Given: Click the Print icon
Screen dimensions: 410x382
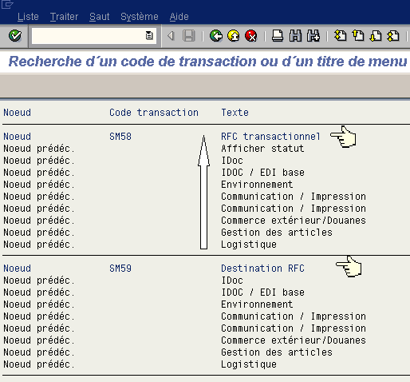Looking at the screenshot, I should tap(278, 36).
